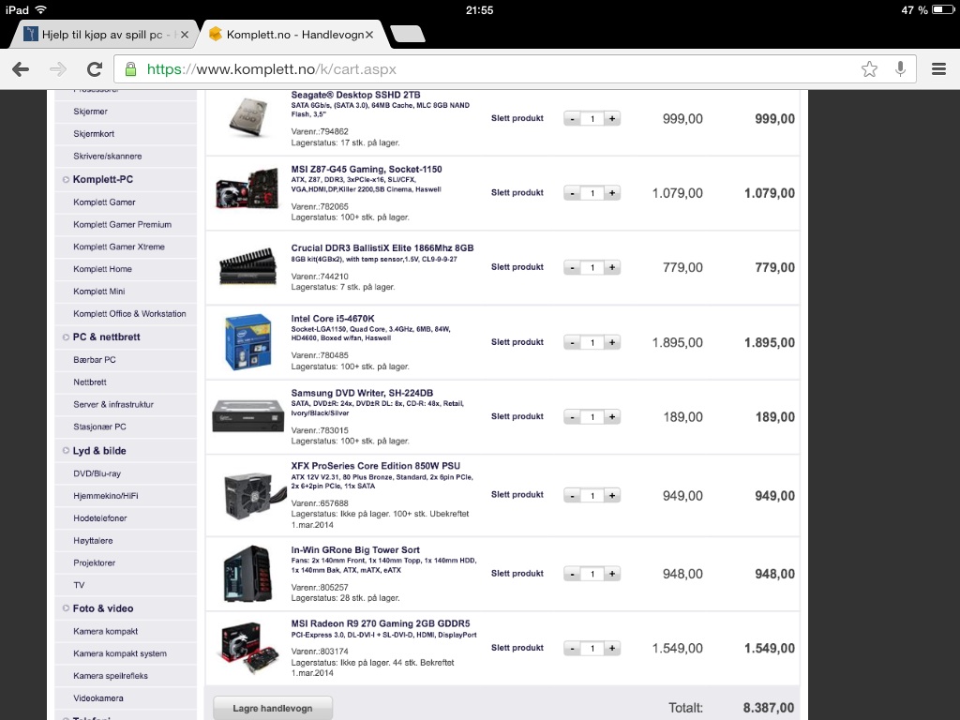Image resolution: width=960 pixels, height=720 pixels.
Task: Remove Crucial DDR3 BallistiX with Slett produkt
Action: [517, 267]
